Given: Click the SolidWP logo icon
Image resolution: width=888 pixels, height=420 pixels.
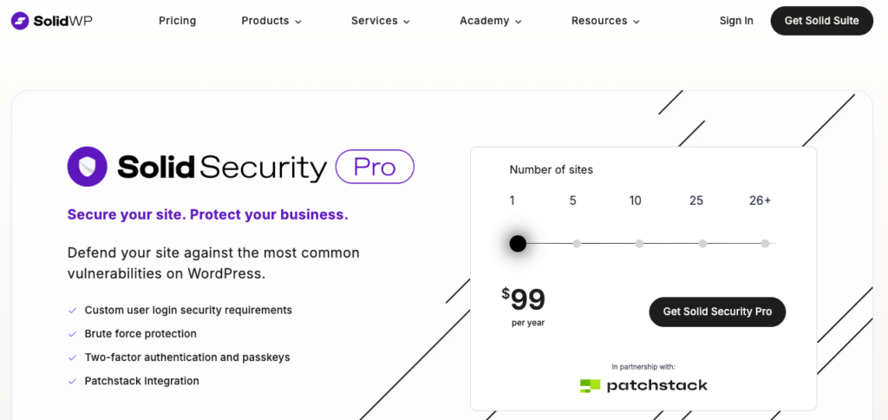Looking at the screenshot, I should (x=20, y=21).
